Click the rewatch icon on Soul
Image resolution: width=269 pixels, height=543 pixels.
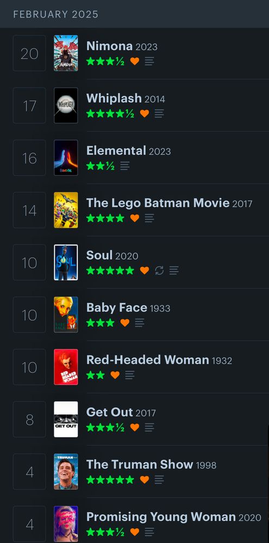pyautogui.click(x=159, y=270)
